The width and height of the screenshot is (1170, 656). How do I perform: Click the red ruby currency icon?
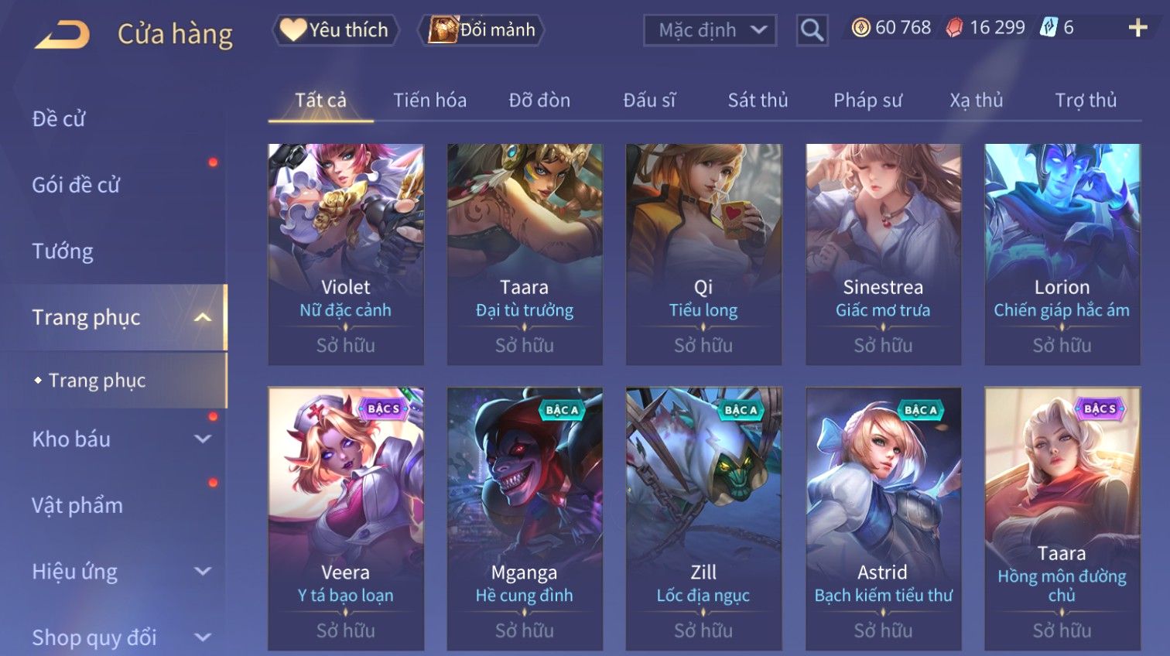955,28
